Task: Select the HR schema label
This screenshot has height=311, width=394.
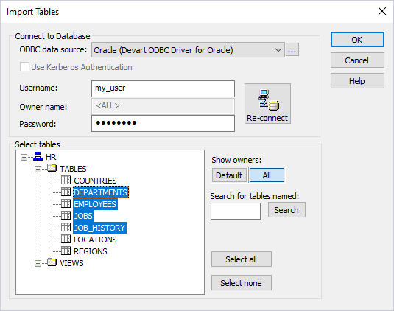Action: 51,157
